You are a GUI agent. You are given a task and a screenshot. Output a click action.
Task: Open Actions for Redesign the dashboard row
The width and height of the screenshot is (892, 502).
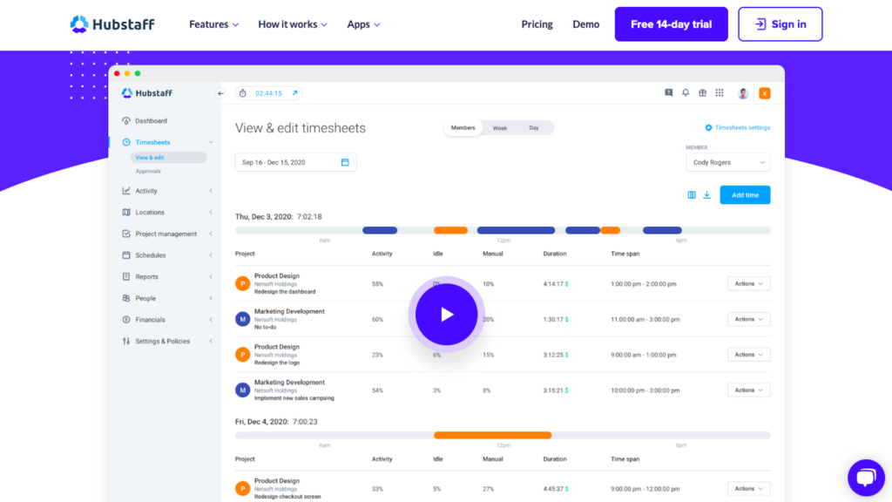pos(748,283)
